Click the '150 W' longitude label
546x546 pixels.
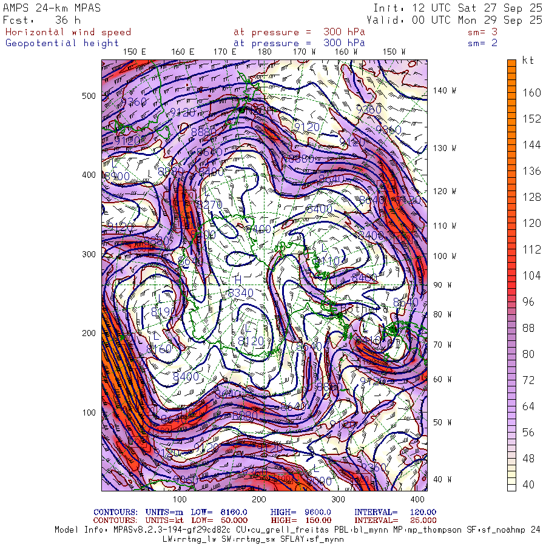(394, 52)
